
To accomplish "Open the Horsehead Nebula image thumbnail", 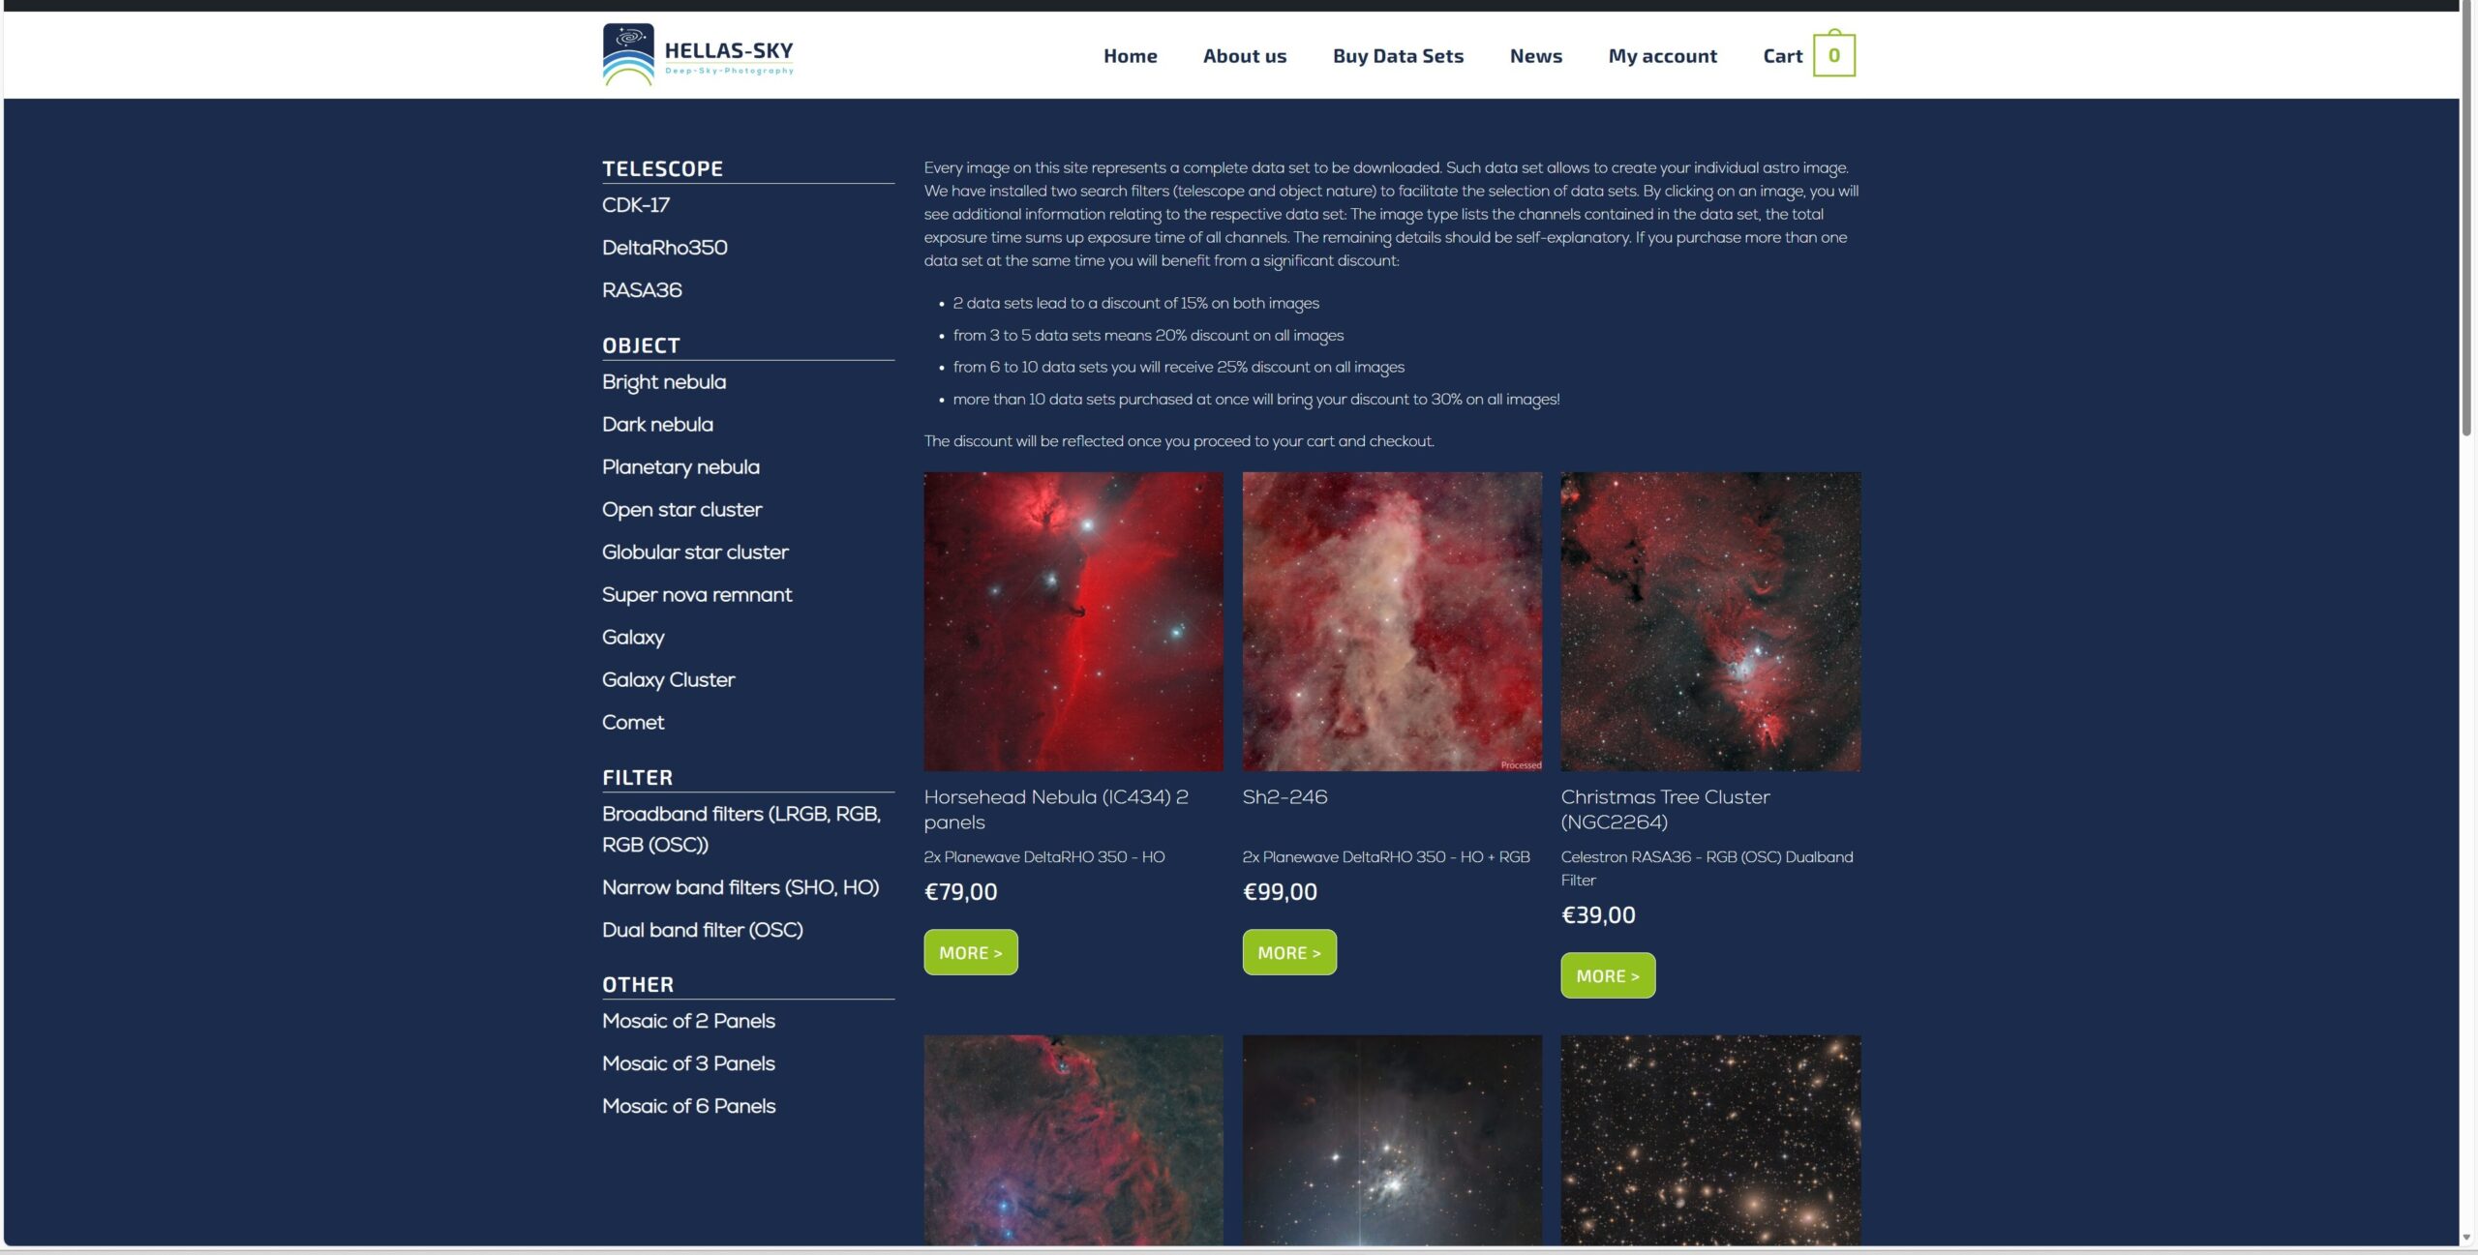I will point(1073,621).
